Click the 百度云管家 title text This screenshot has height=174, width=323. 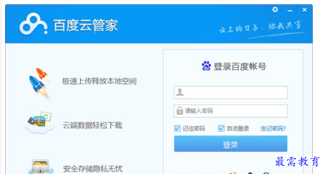pos(86,25)
